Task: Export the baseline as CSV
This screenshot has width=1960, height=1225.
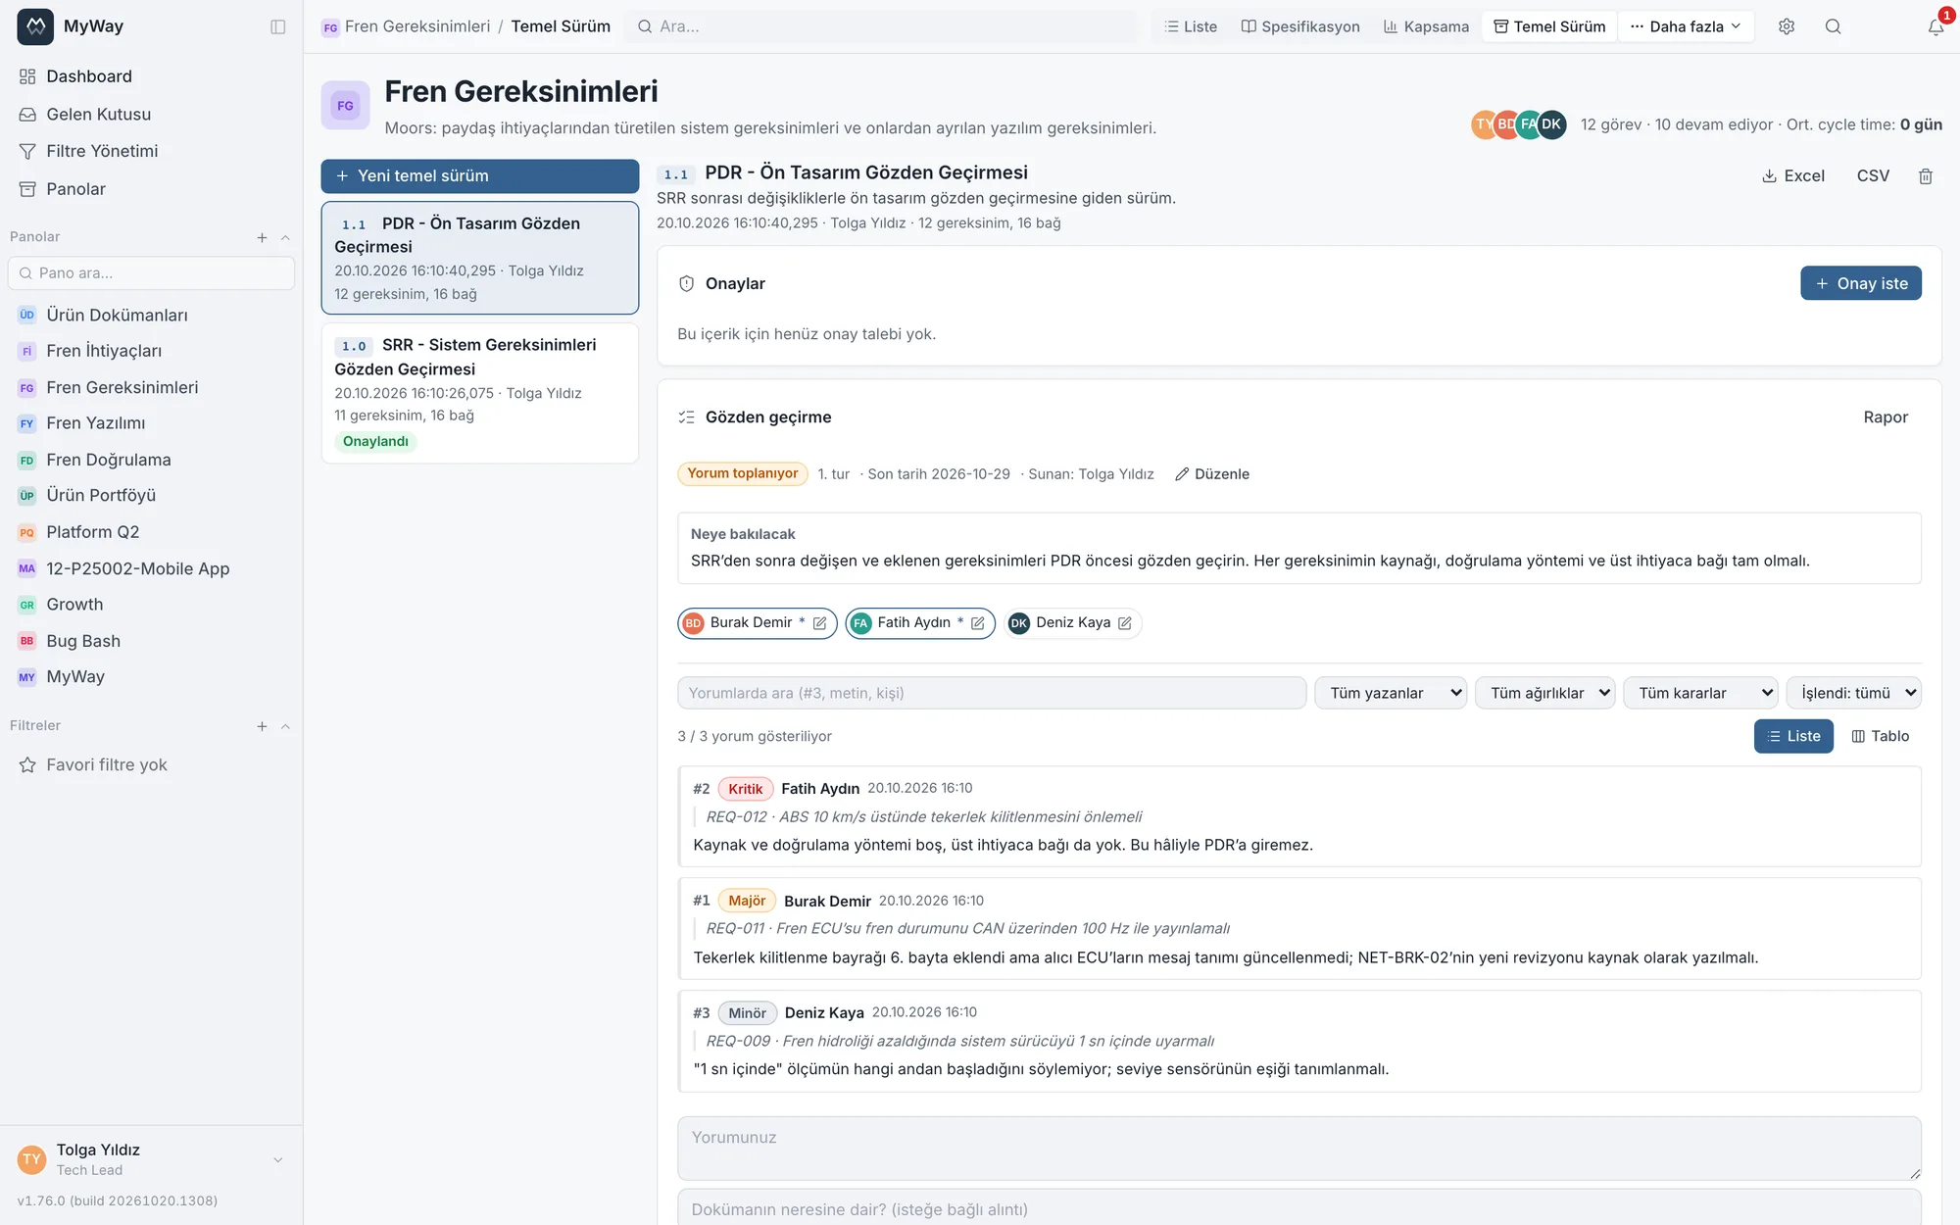Action: pyautogui.click(x=1873, y=176)
